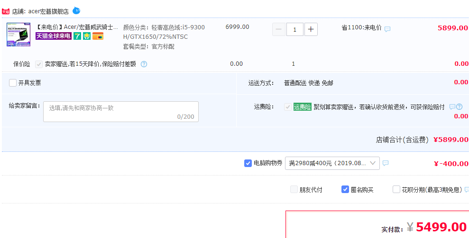Screen dimensions: 469x238
Task: Enable 花呗分期 installment checkbox
Action: (396, 189)
